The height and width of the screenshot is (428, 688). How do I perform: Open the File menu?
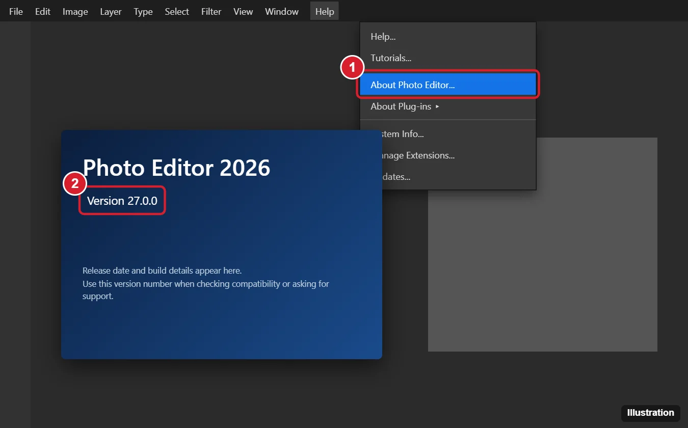[16, 11]
